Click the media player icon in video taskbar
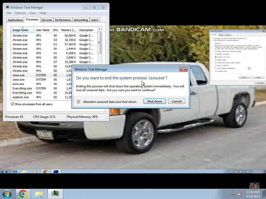This screenshot has height=199, width=266. click(35, 172)
